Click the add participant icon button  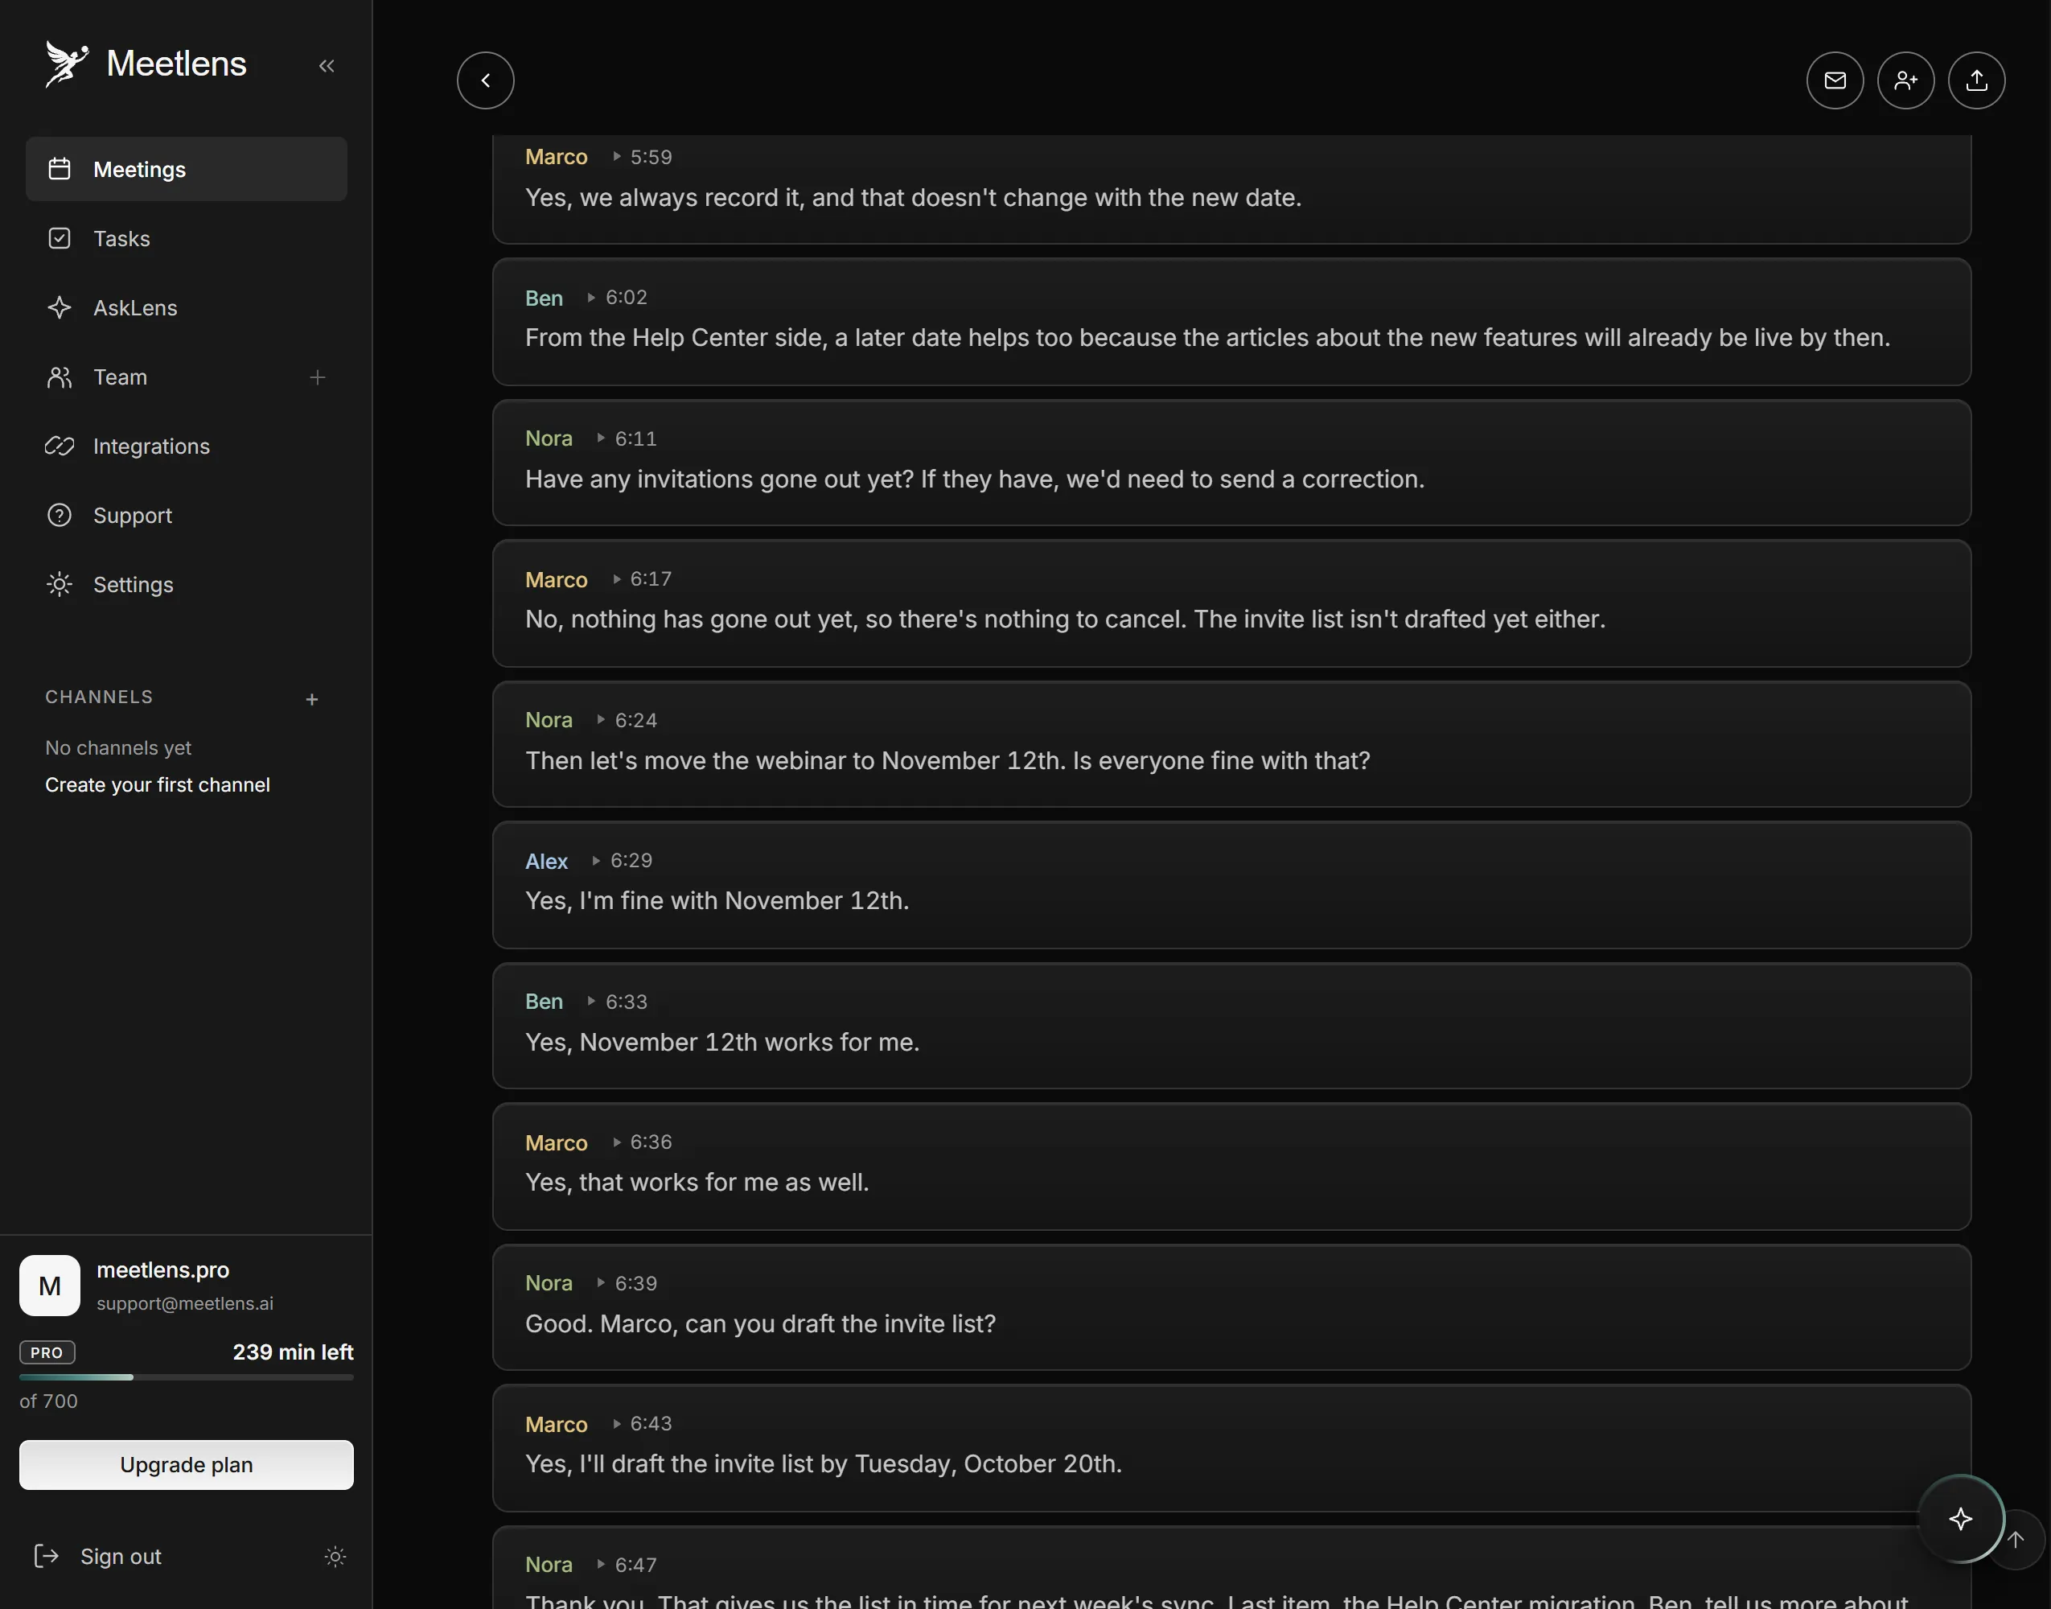[x=1905, y=80]
